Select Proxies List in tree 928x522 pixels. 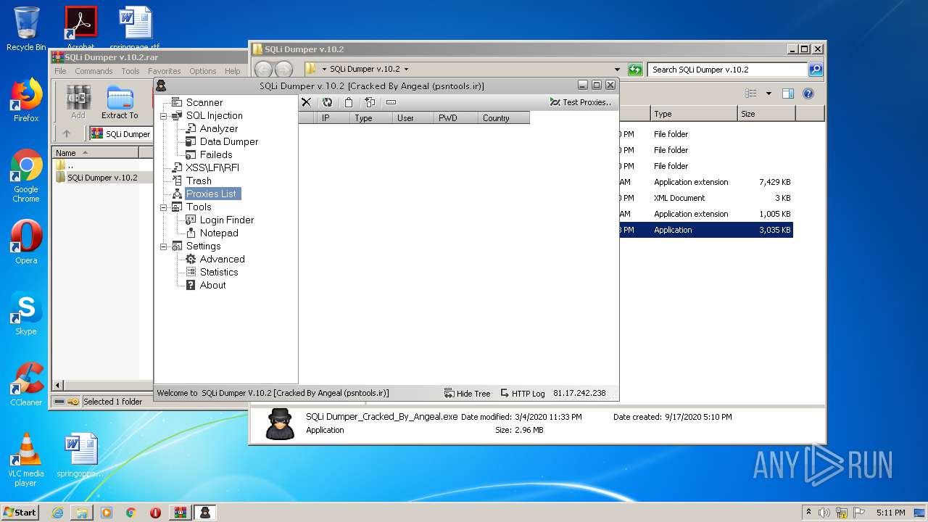coord(212,194)
